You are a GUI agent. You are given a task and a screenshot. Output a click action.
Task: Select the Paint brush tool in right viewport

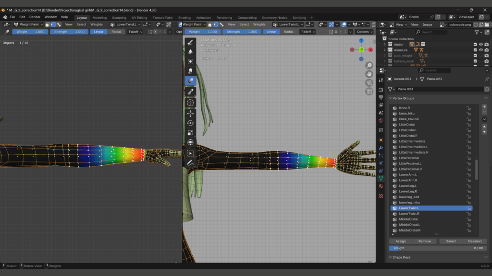pyautogui.click(x=190, y=42)
